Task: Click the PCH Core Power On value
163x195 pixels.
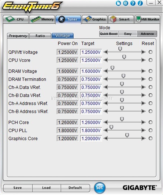Action: pyautogui.click(x=67, y=122)
